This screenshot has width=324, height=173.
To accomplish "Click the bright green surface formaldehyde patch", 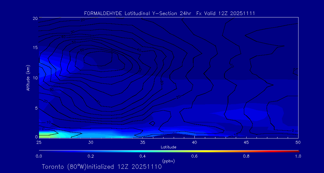I will (x=45, y=135).
